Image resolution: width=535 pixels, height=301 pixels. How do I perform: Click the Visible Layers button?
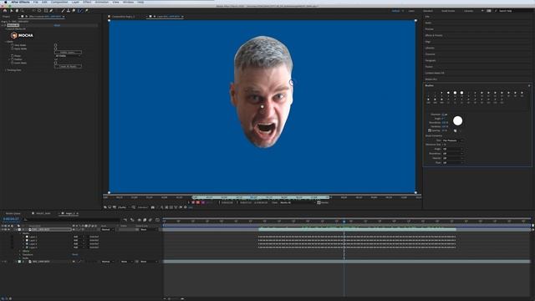69,52
